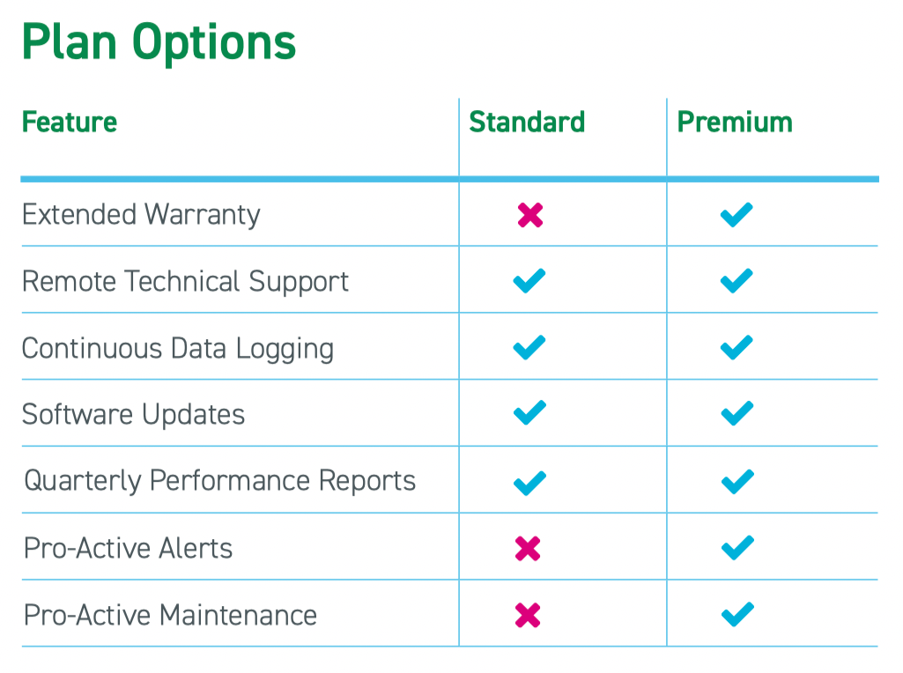Click the Standard cross for Pro-Active Maintenance
This screenshot has height=673, width=903.
(x=528, y=615)
